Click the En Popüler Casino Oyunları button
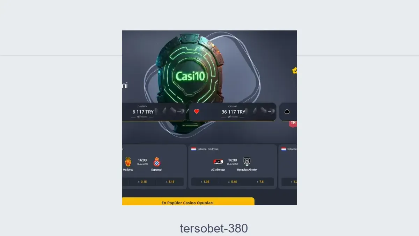The height and width of the screenshot is (236, 419). (188, 202)
